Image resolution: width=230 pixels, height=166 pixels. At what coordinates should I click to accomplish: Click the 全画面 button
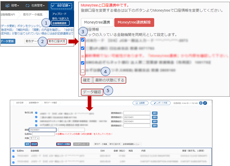point(140,103)
